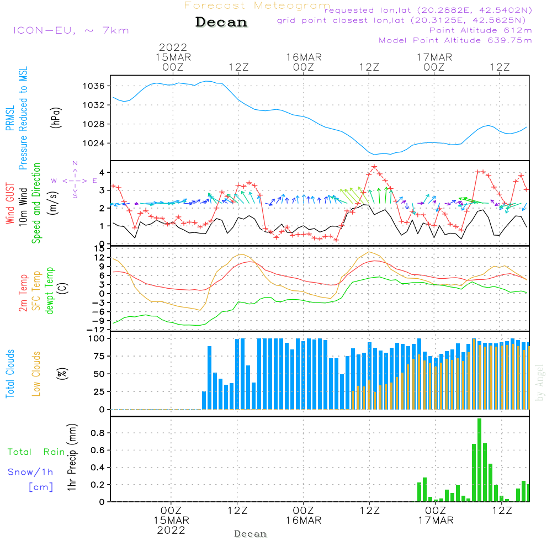Click the 1032 pressure axis value
552x552 pixels.
pos(94,105)
